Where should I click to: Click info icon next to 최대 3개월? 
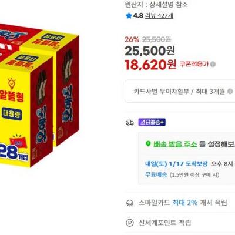pyautogui.click(x=230, y=92)
